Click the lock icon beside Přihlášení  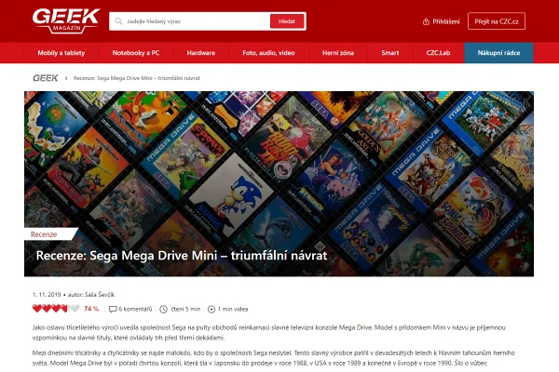tap(426, 21)
